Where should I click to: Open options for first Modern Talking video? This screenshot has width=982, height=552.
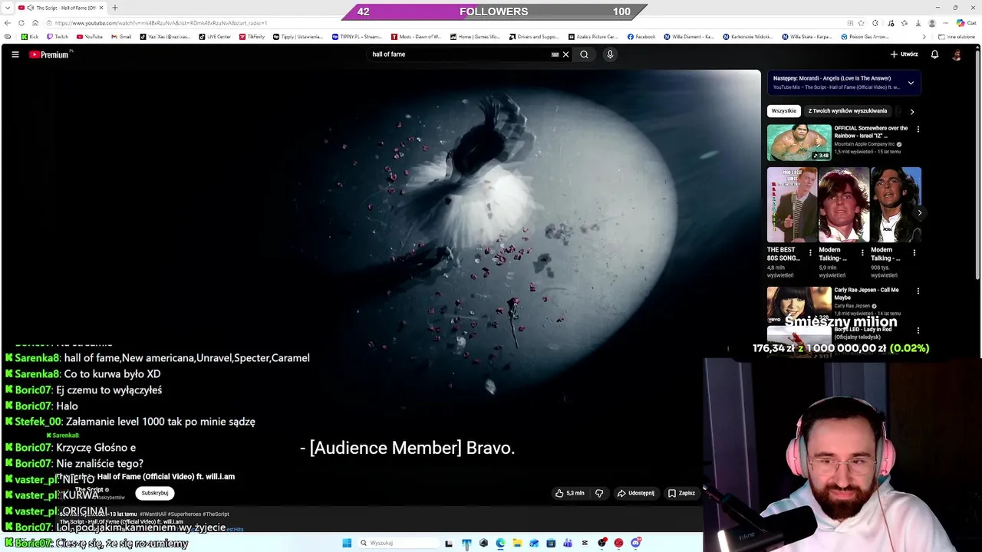pyautogui.click(x=862, y=252)
